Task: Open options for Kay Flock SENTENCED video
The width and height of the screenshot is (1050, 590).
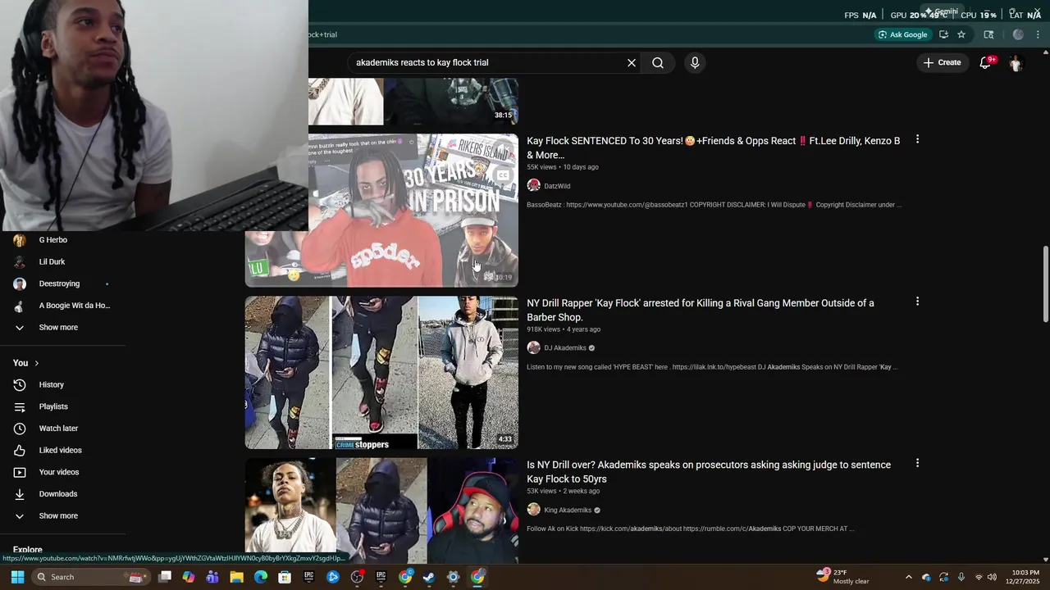Action: (917, 139)
